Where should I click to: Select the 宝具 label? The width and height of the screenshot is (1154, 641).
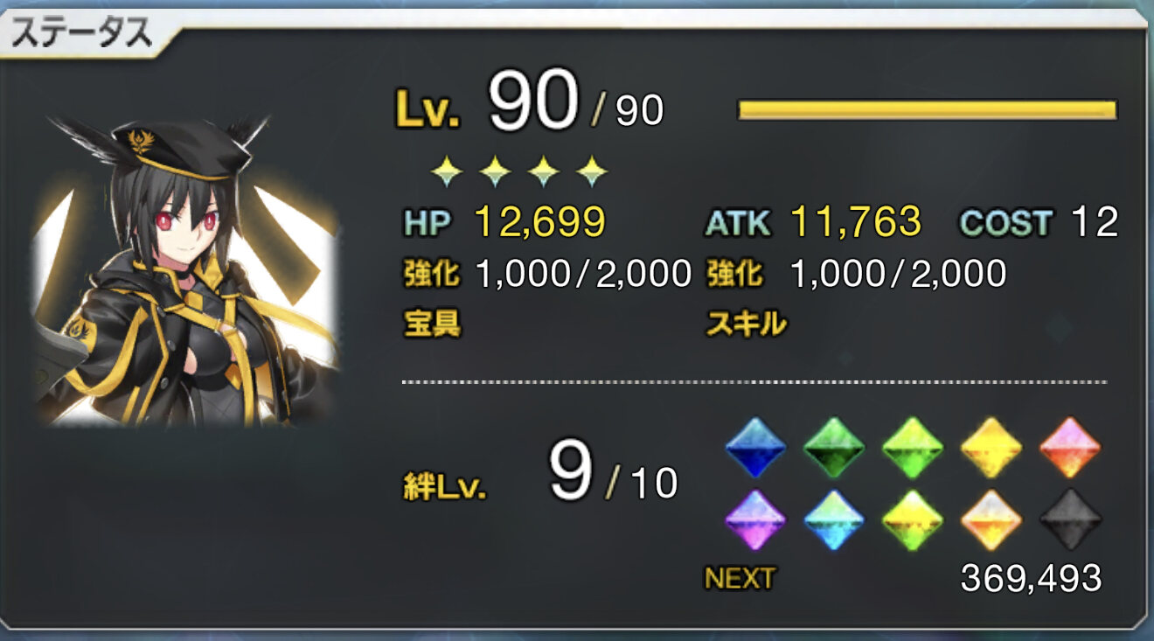[x=431, y=324]
